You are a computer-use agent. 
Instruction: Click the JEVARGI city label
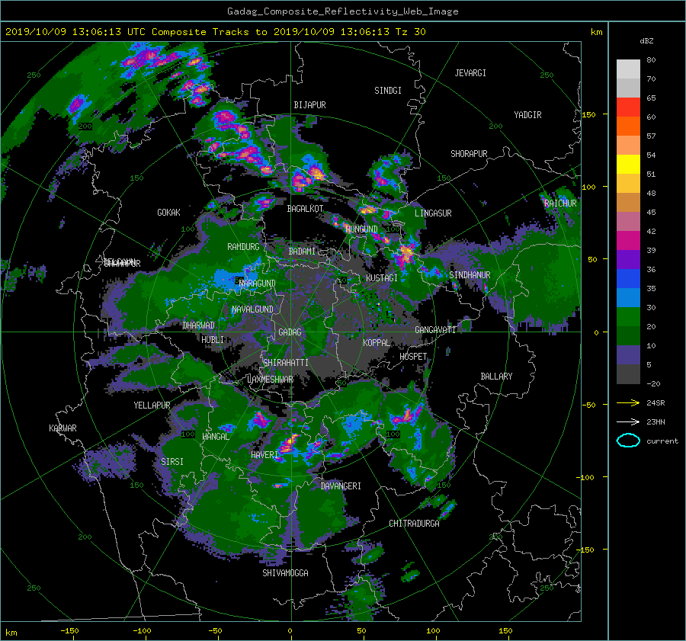(470, 73)
